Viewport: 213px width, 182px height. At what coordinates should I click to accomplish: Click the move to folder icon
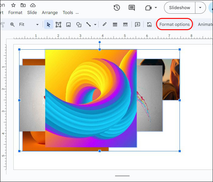pyautogui.click(x=23, y=5)
